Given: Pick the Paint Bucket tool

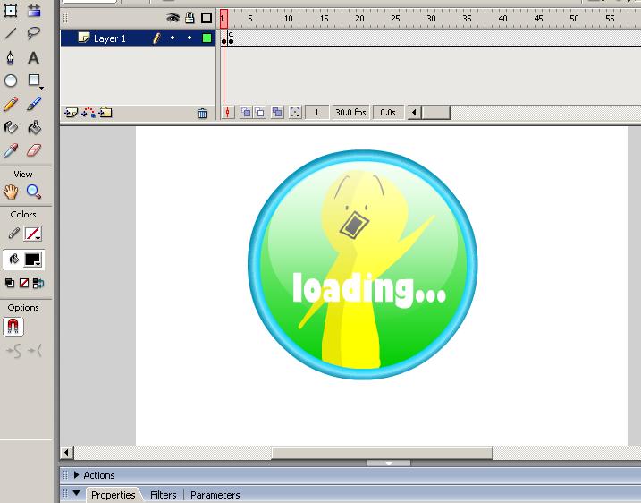Looking at the screenshot, I should pyautogui.click(x=33, y=128).
